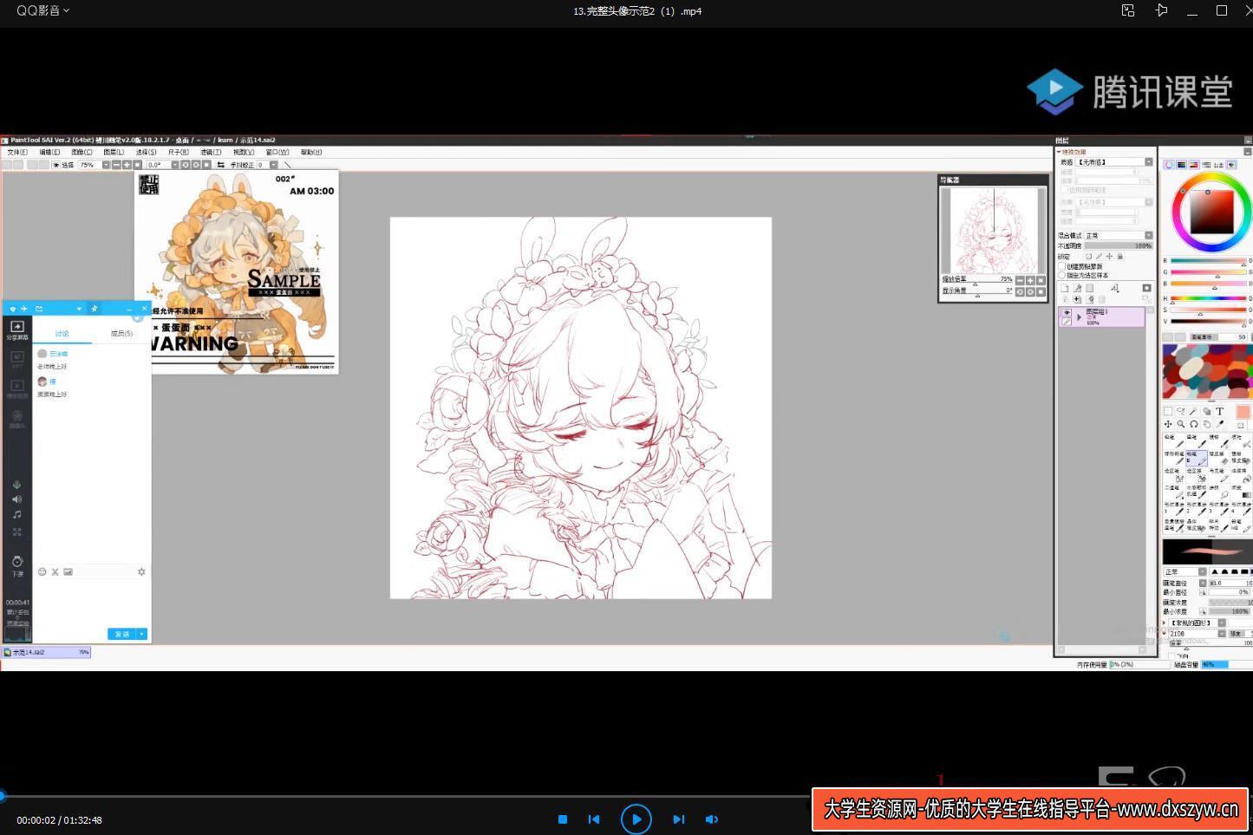The image size is (1253, 835).
Task: Toggle the color wheel display button
Action: click(x=1169, y=164)
